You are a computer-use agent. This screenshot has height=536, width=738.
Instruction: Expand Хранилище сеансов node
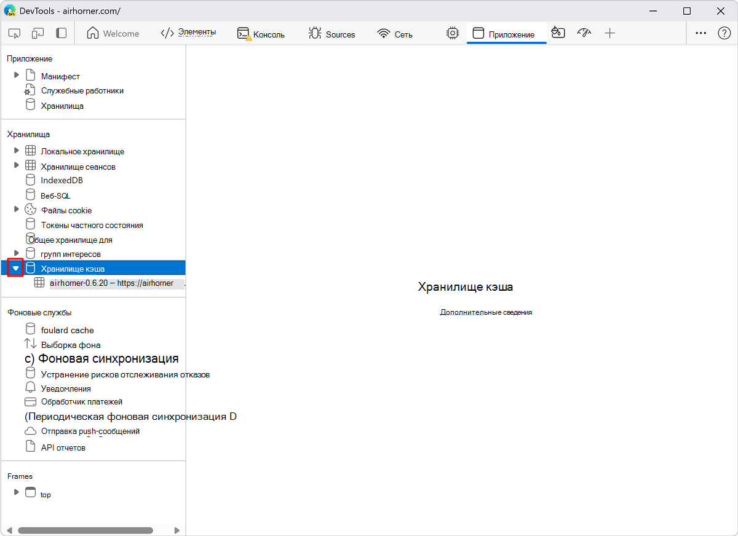17,165
